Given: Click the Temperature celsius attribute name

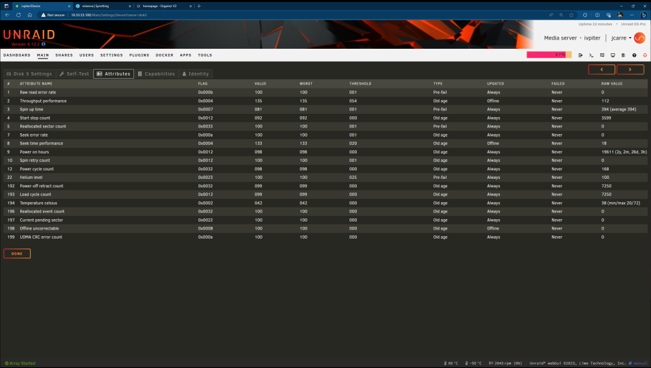Looking at the screenshot, I should [38, 203].
